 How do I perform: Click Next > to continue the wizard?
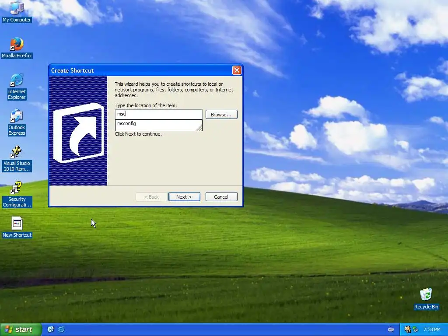[x=184, y=197]
